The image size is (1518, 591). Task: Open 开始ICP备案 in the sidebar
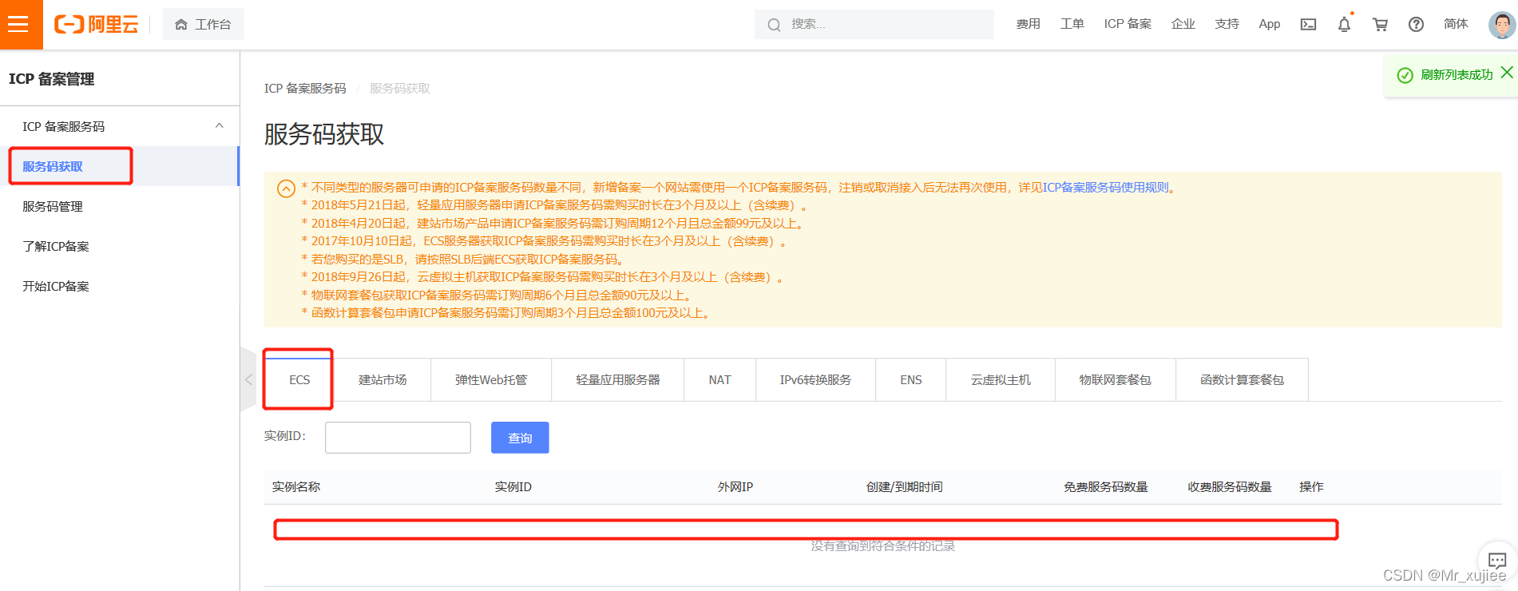click(56, 286)
